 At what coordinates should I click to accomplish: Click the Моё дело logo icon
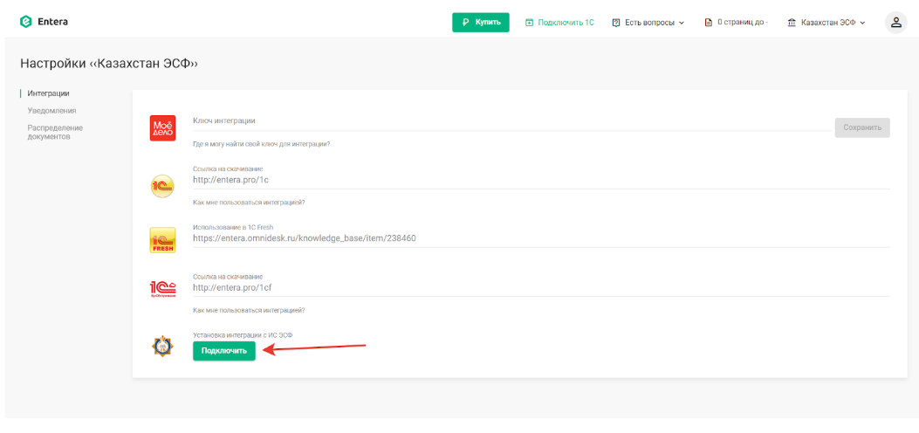162,127
